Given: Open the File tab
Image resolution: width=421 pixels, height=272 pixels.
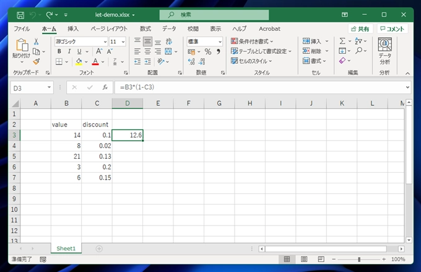Looking at the screenshot, I should pyautogui.click(x=22, y=29).
